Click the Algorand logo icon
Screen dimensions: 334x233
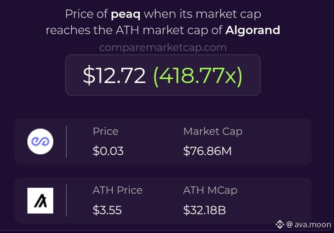click(x=40, y=201)
